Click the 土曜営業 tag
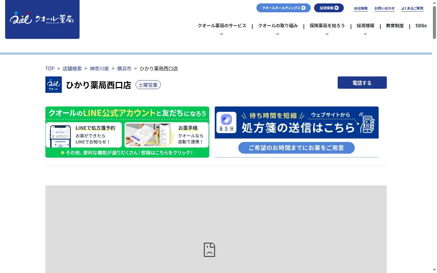Viewport: 437px width, 273px height. click(148, 85)
